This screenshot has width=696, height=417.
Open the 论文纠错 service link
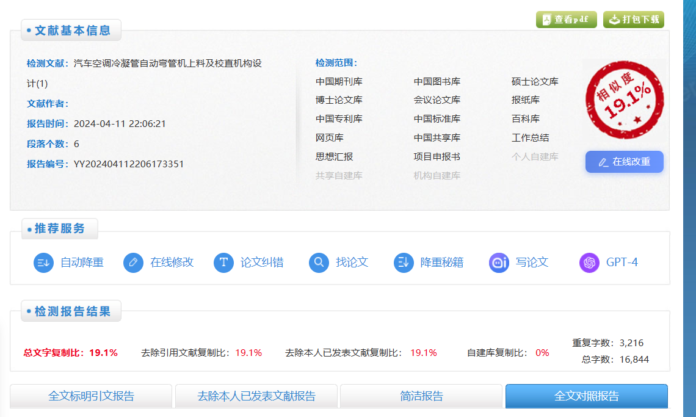pyautogui.click(x=262, y=263)
